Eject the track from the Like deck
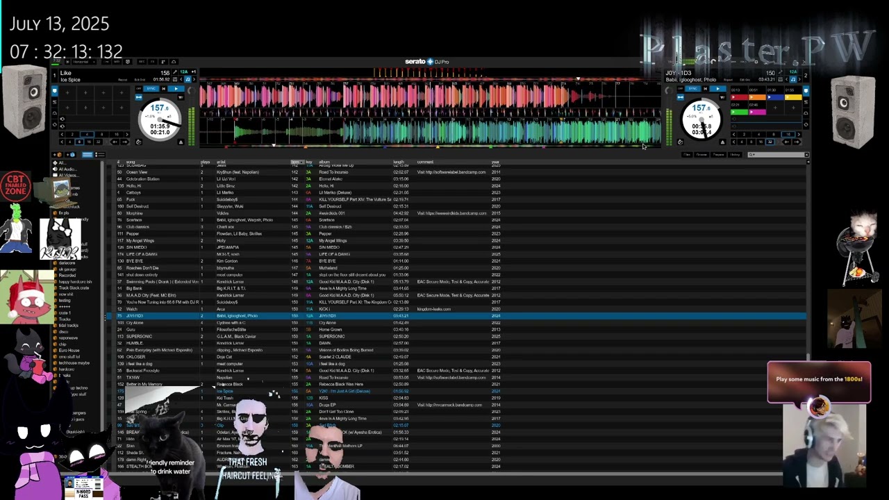The width and height of the screenshot is (889, 500). coord(181,142)
